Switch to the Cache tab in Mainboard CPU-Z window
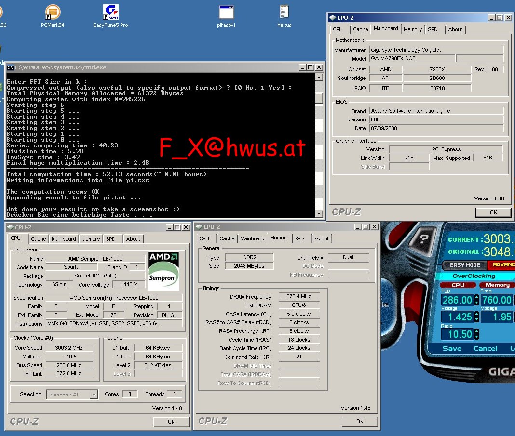Viewport: 515px width, 436px height. click(x=360, y=29)
